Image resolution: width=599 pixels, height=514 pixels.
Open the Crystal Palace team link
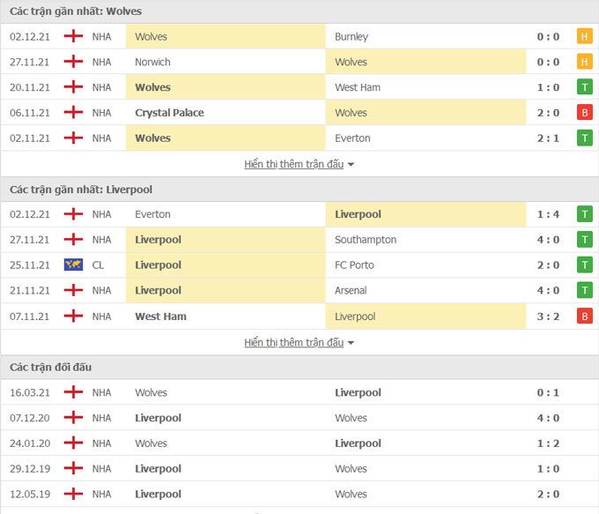pos(169,113)
